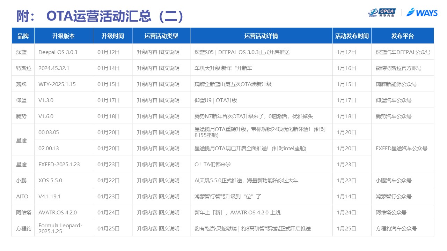Click the 品牌 column header
447x251 pixels.
click(23, 36)
